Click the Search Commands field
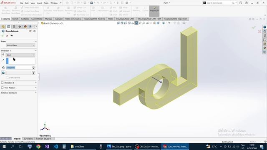The width and height of the screenshot is (267, 150). coord(219,3)
